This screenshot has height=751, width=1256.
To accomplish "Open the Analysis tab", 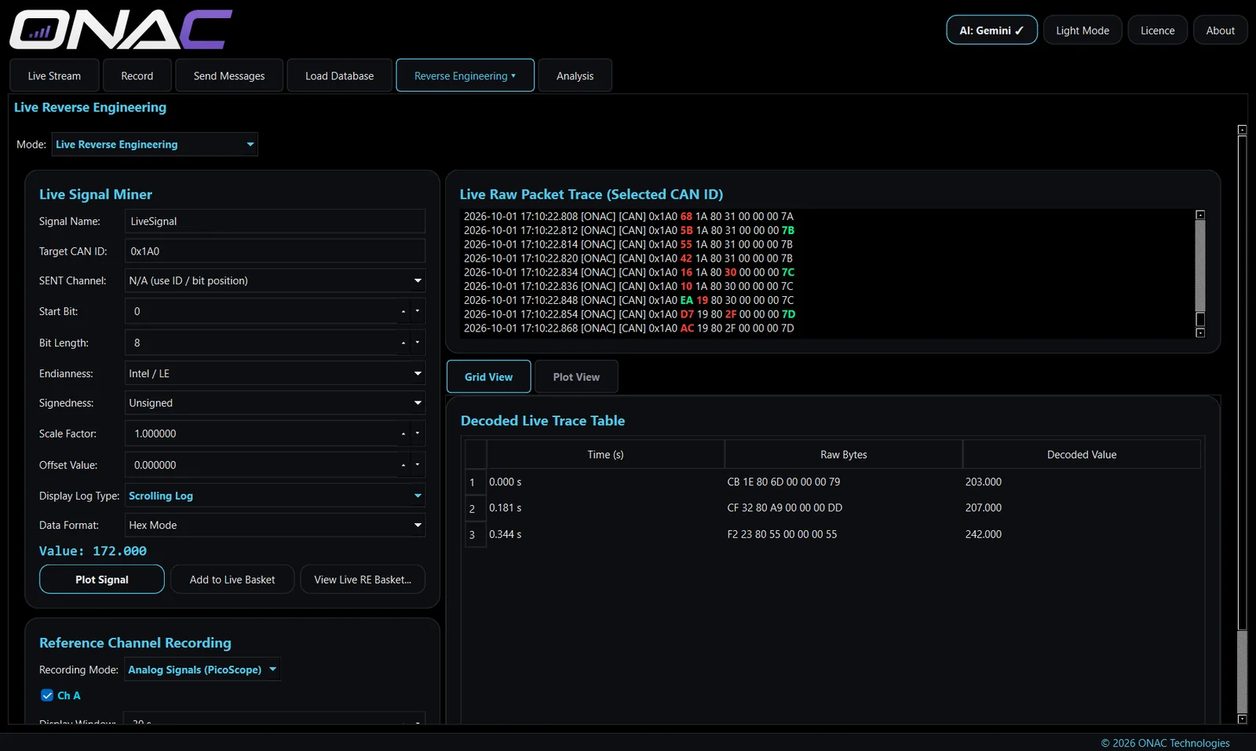I will click(x=575, y=75).
